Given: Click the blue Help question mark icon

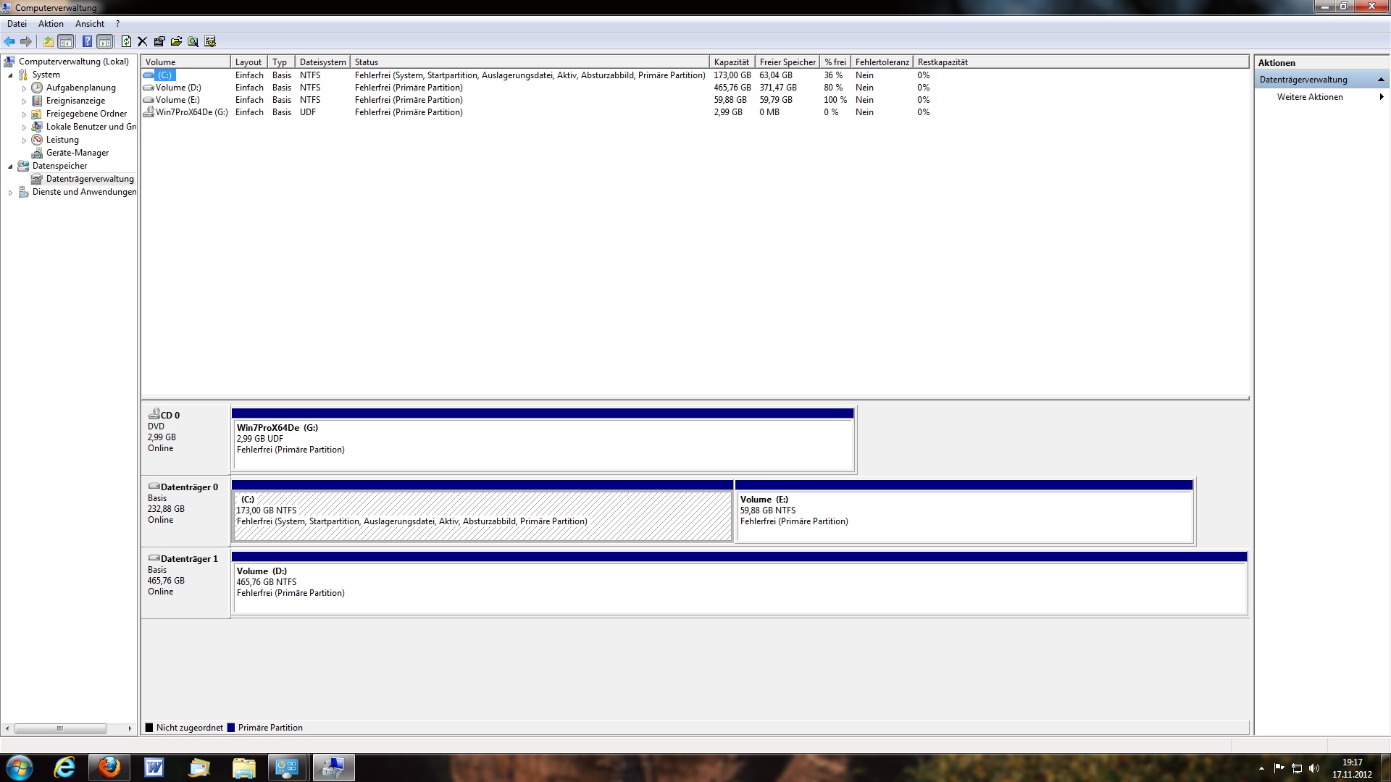Looking at the screenshot, I should click(x=87, y=41).
